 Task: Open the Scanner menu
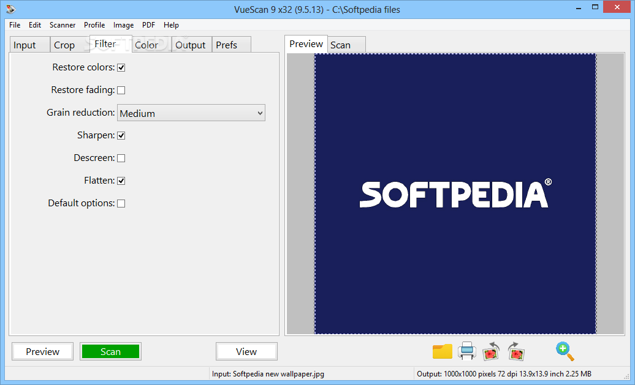point(63,25)
